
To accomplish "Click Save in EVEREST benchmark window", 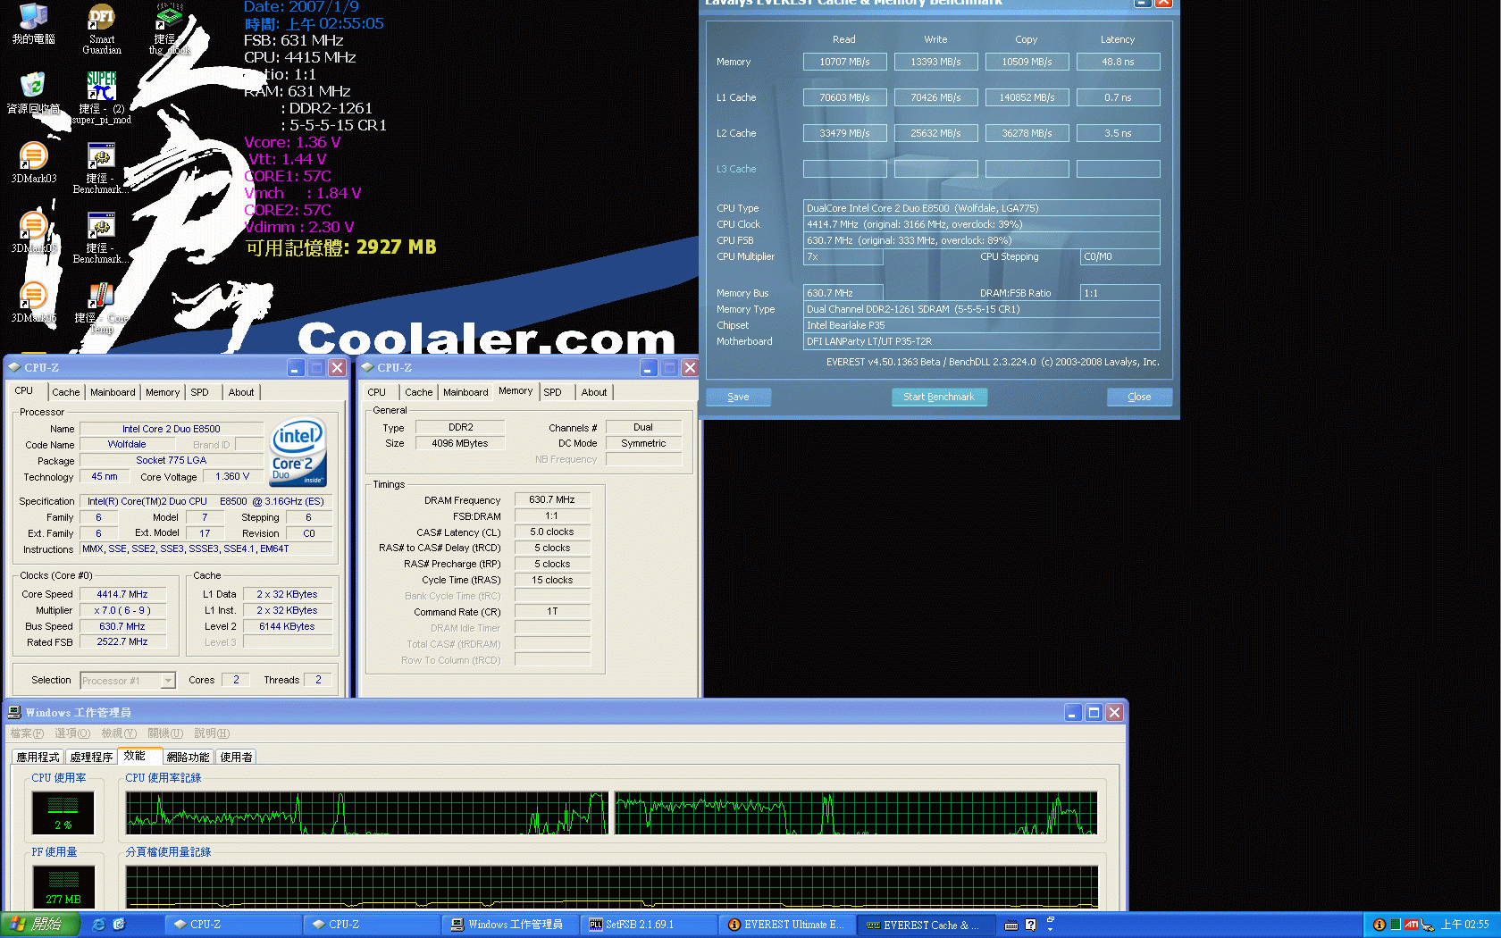I will [x=738, y=397].
